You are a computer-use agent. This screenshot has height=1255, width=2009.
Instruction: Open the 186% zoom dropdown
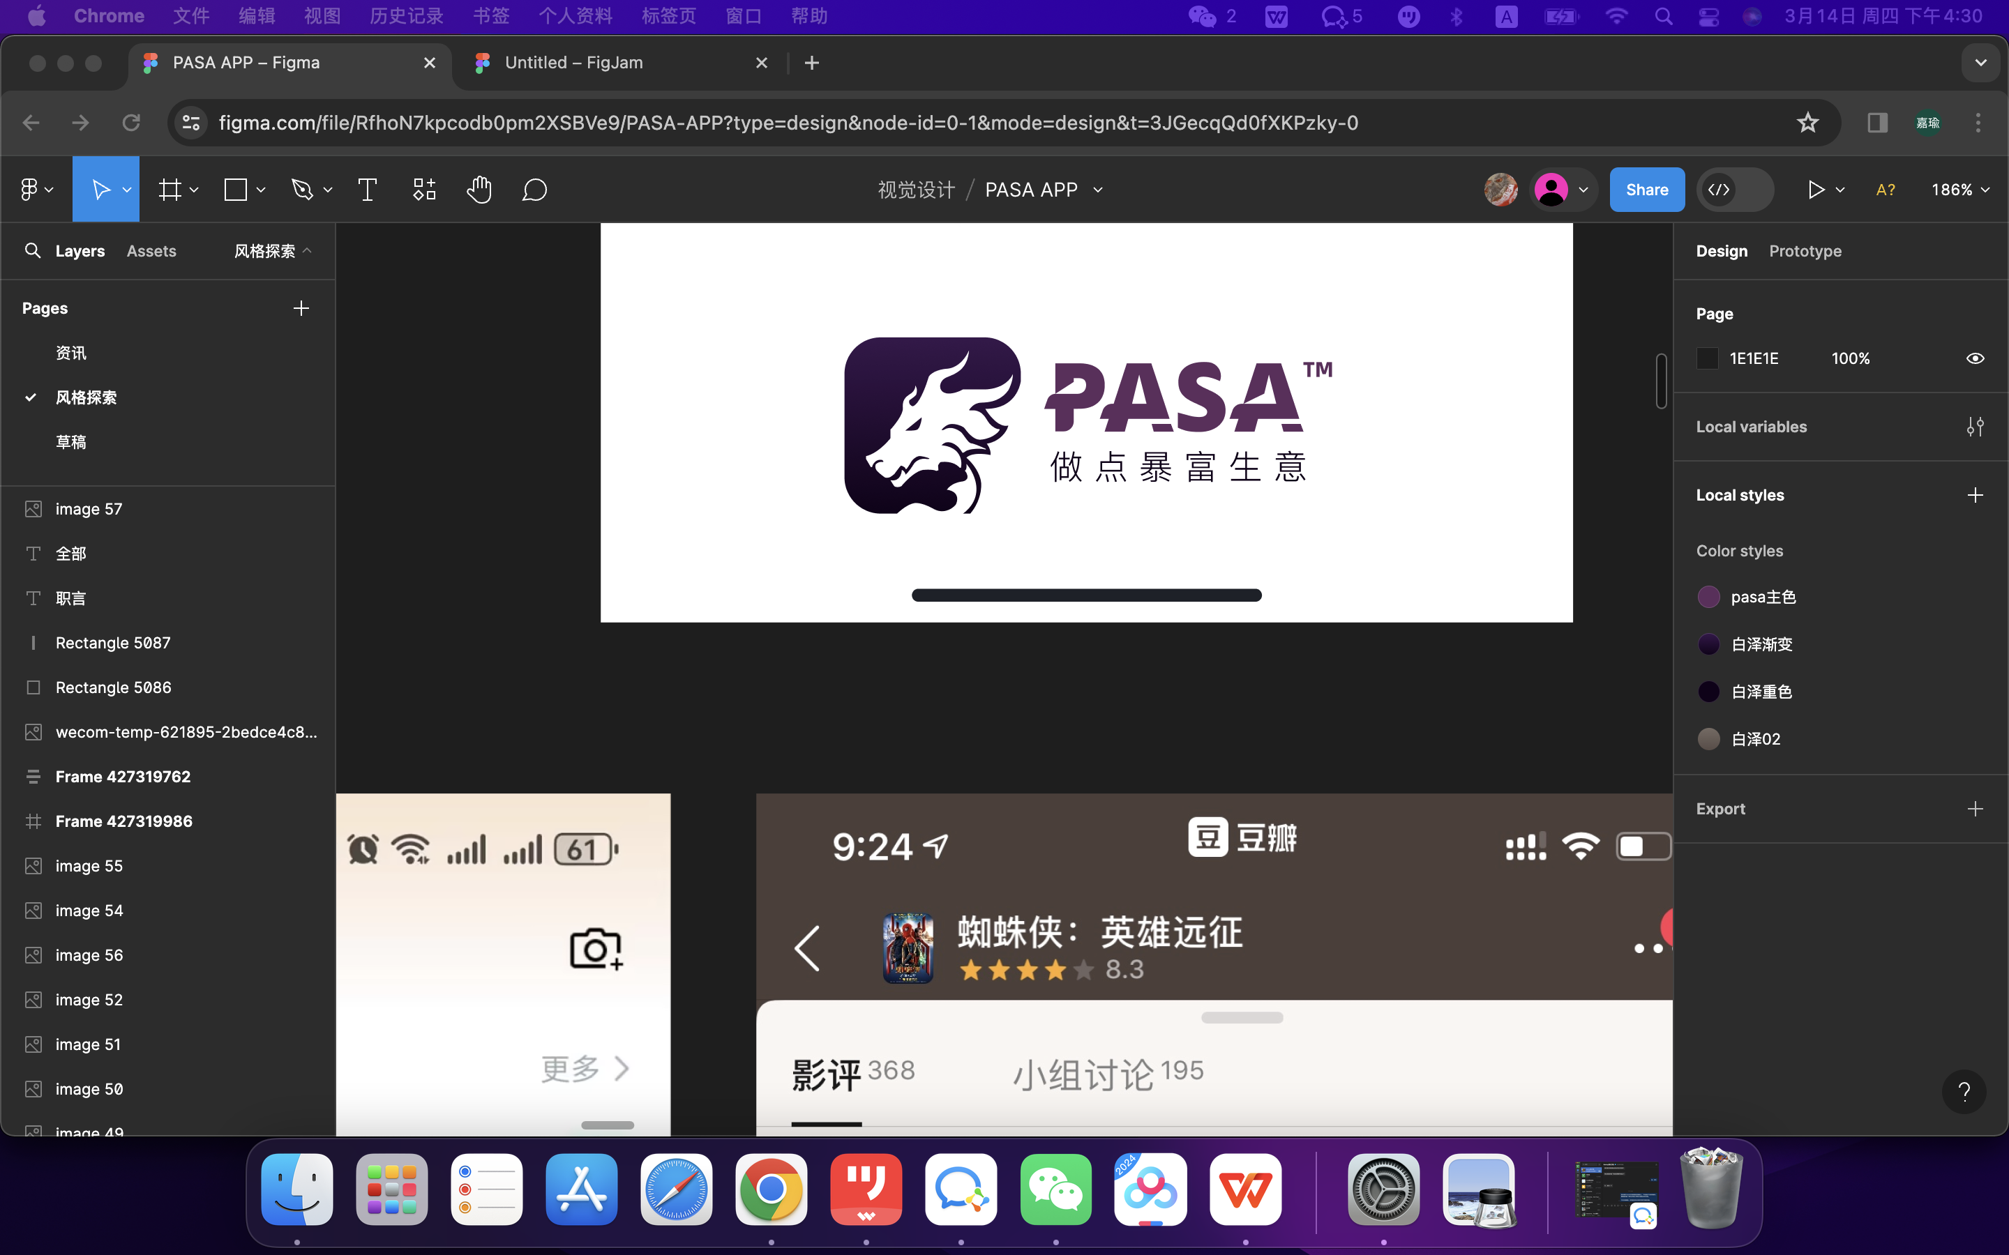(x=1960, y=190)
